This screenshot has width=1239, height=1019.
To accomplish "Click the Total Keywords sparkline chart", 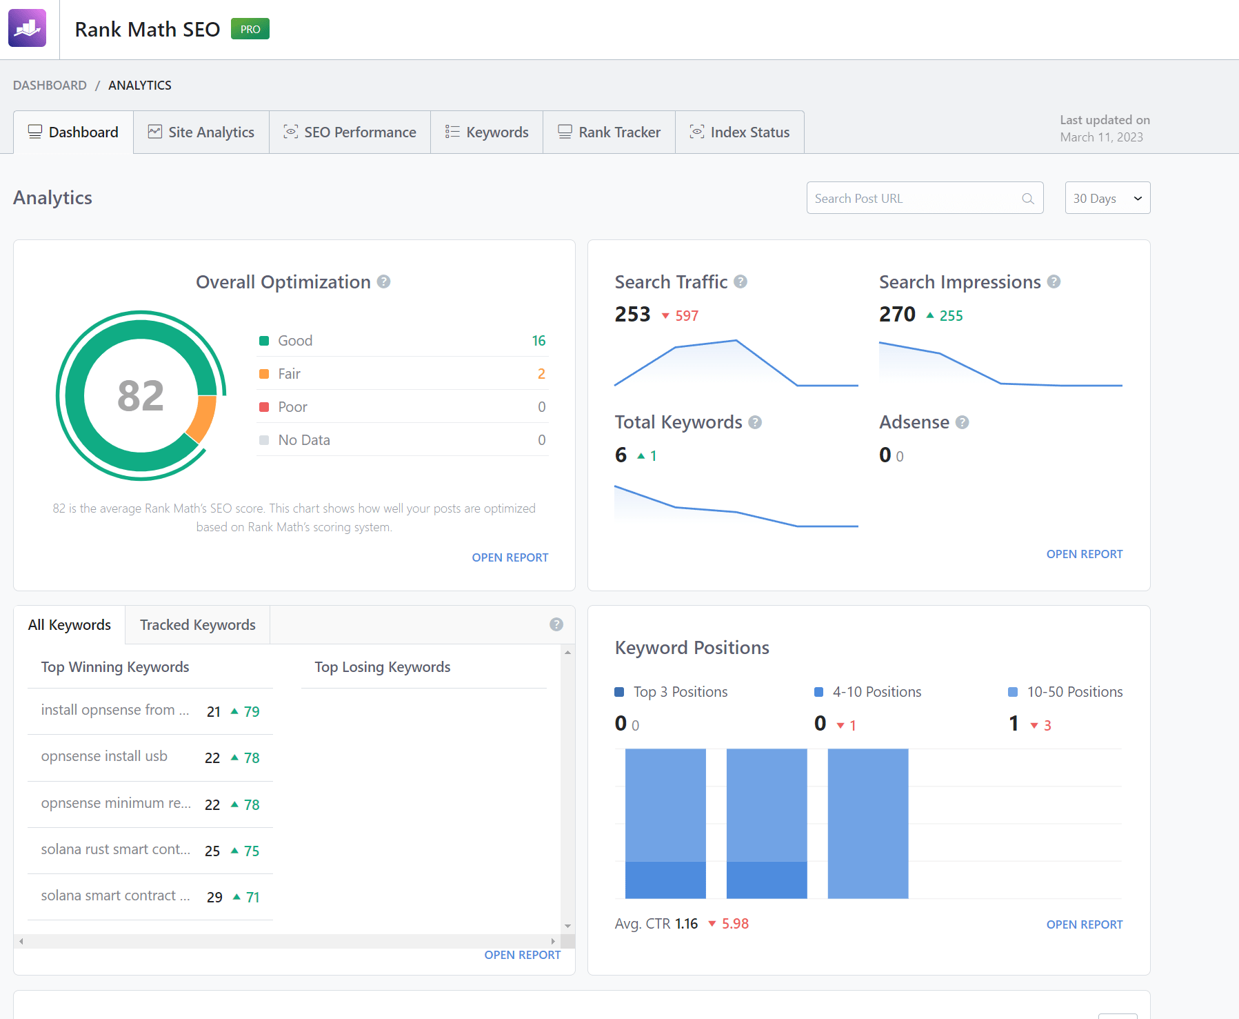I will [736, 506].
